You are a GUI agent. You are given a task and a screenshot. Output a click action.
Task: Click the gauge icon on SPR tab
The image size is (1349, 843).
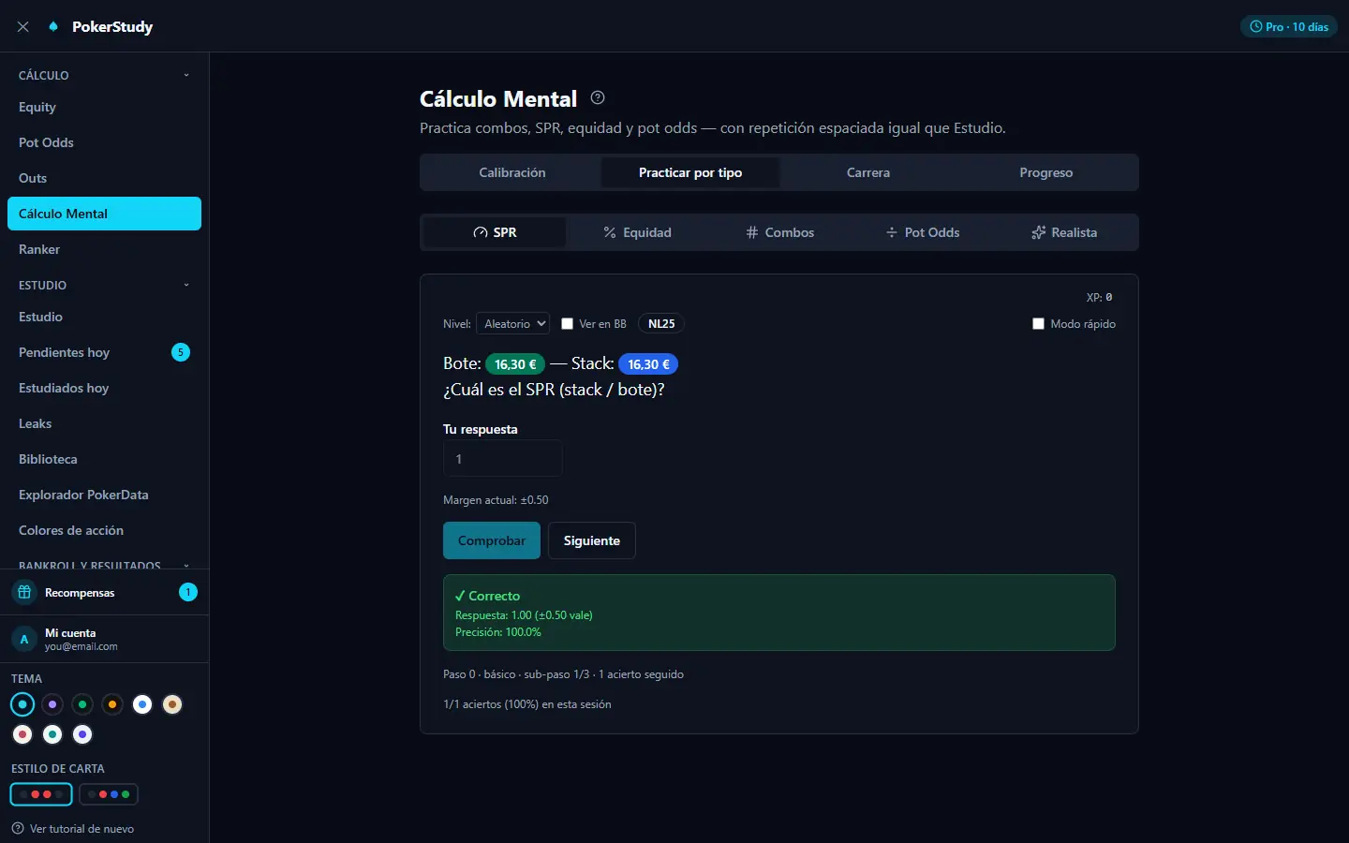pyautogui.click(x=481, y=232)
